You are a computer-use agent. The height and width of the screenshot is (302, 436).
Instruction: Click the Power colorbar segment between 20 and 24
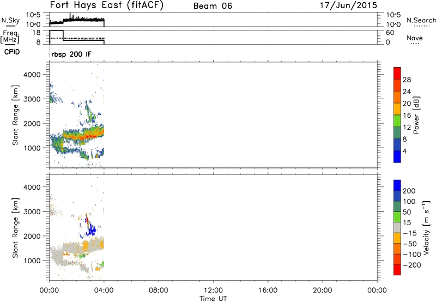pyautogui.click(x=397, y=97)
